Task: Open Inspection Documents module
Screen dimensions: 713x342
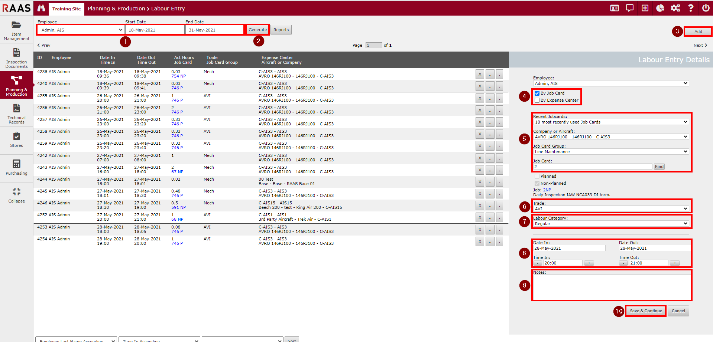Action: click(x=17, y=58)
